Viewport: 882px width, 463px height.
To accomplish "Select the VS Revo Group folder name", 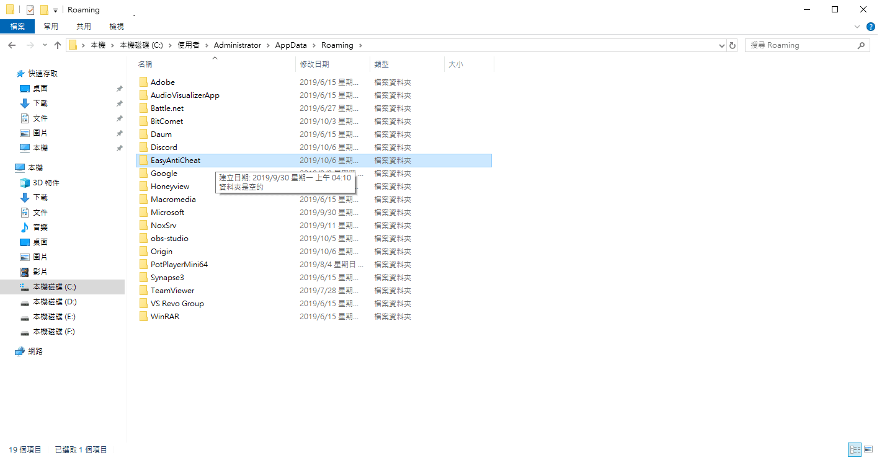I will (177, 304).
